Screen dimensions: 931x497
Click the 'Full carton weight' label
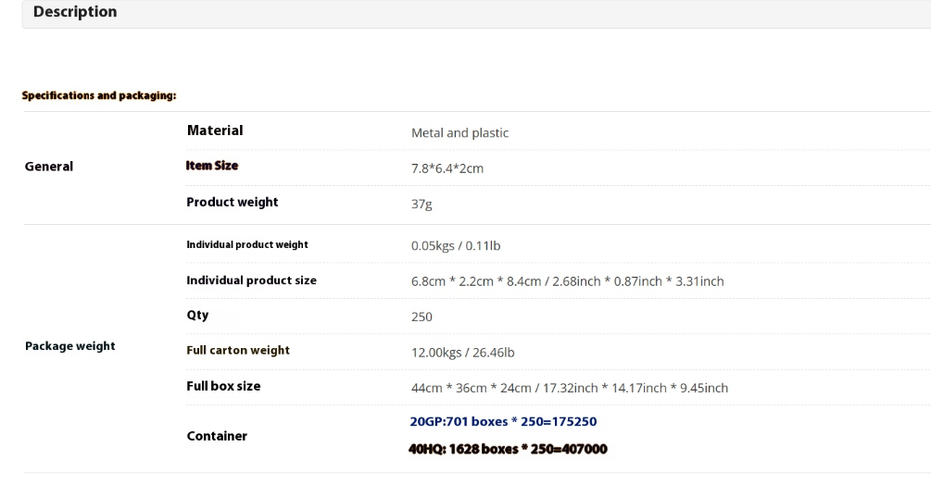[238, 351]
